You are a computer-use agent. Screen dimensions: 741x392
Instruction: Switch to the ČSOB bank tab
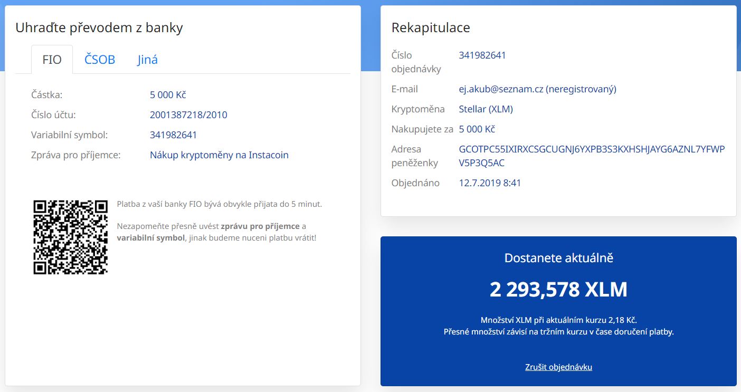pyautogui.click(x=100, y=60)
